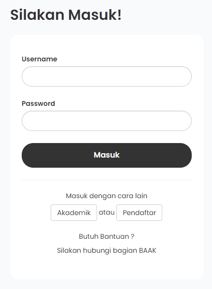Viewport: 212px width, 289px height.
Task: Click the 'Silakan Masuk!' heading
Action: click(x=66, y=15)
